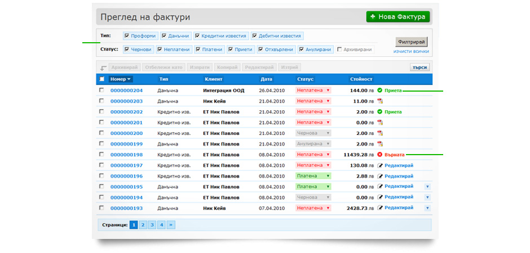The width and height of the screenshot is (530, 253).
Task: Click the PDF icon for invoice 0000000203
Action: click(380, 101)
